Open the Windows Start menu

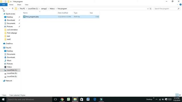[x=3, y=99]
